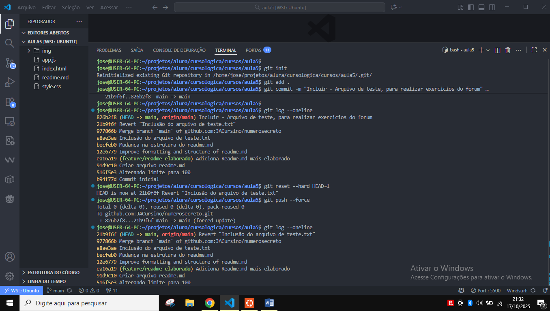Viewport: 550px width, 311px height.
Task: Kill terminal with the trash icon
Action: (x=508, y=50)
